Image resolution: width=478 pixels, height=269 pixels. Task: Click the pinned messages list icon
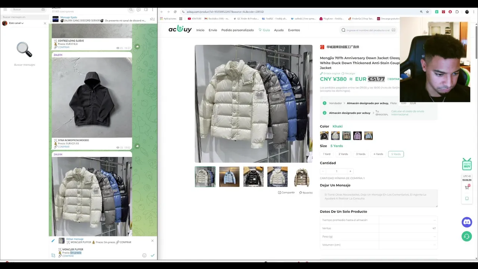point(152,19)
